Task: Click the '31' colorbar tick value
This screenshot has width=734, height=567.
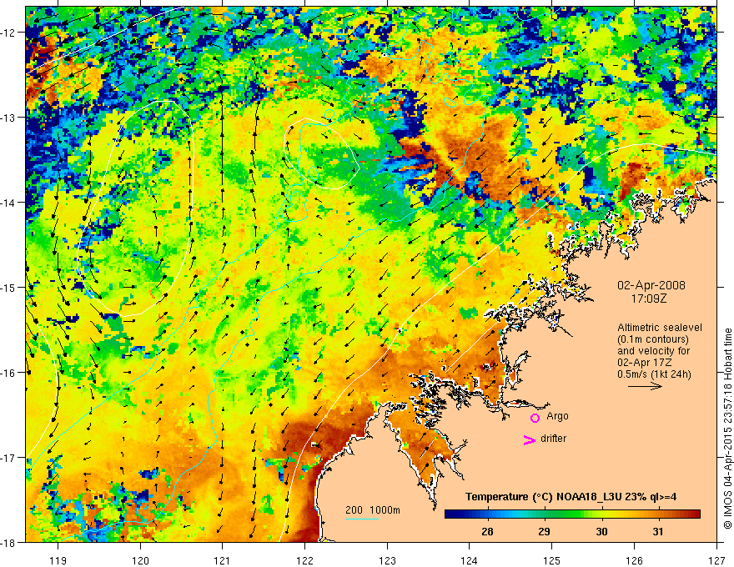Action: click(x=658, y=531)
